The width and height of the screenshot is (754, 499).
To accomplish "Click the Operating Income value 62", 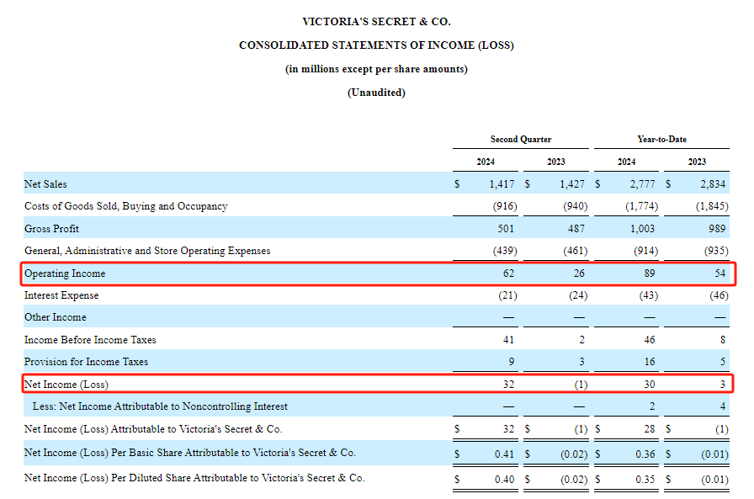I will coord(509,273).
